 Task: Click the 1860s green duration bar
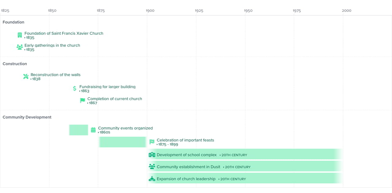(79, 130)
